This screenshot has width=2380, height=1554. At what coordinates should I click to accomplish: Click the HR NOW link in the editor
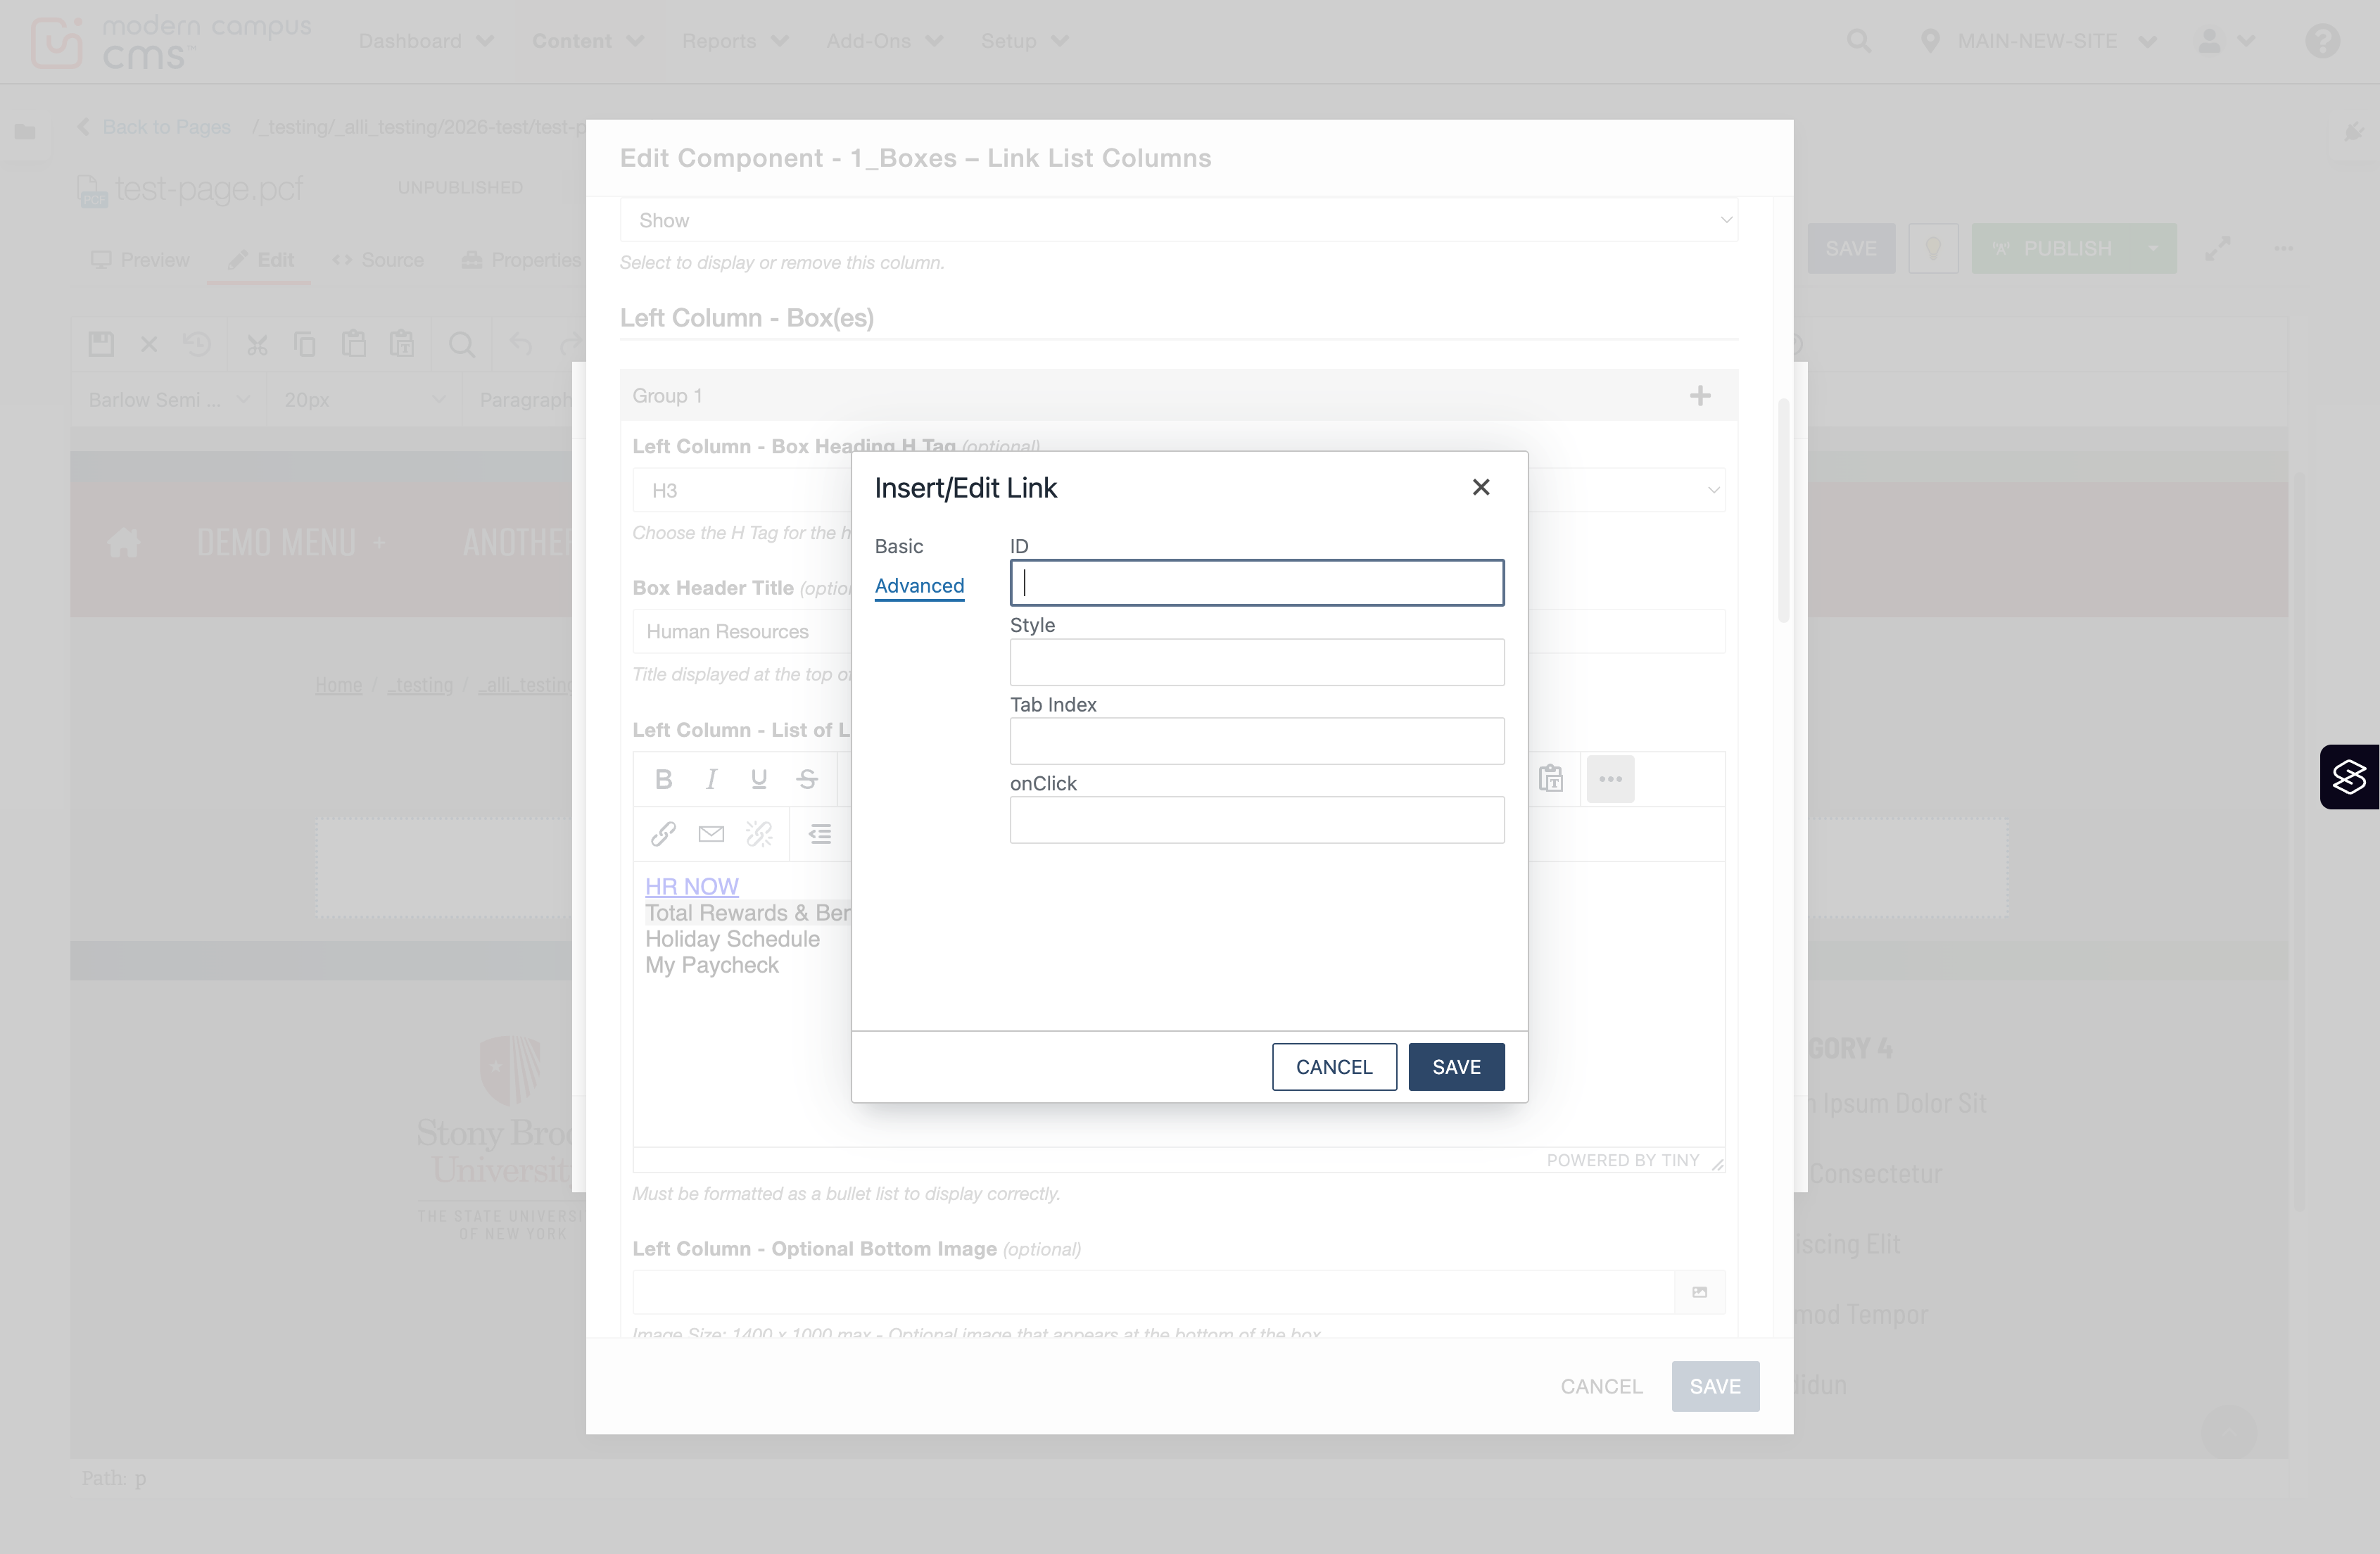coord(692,886)
